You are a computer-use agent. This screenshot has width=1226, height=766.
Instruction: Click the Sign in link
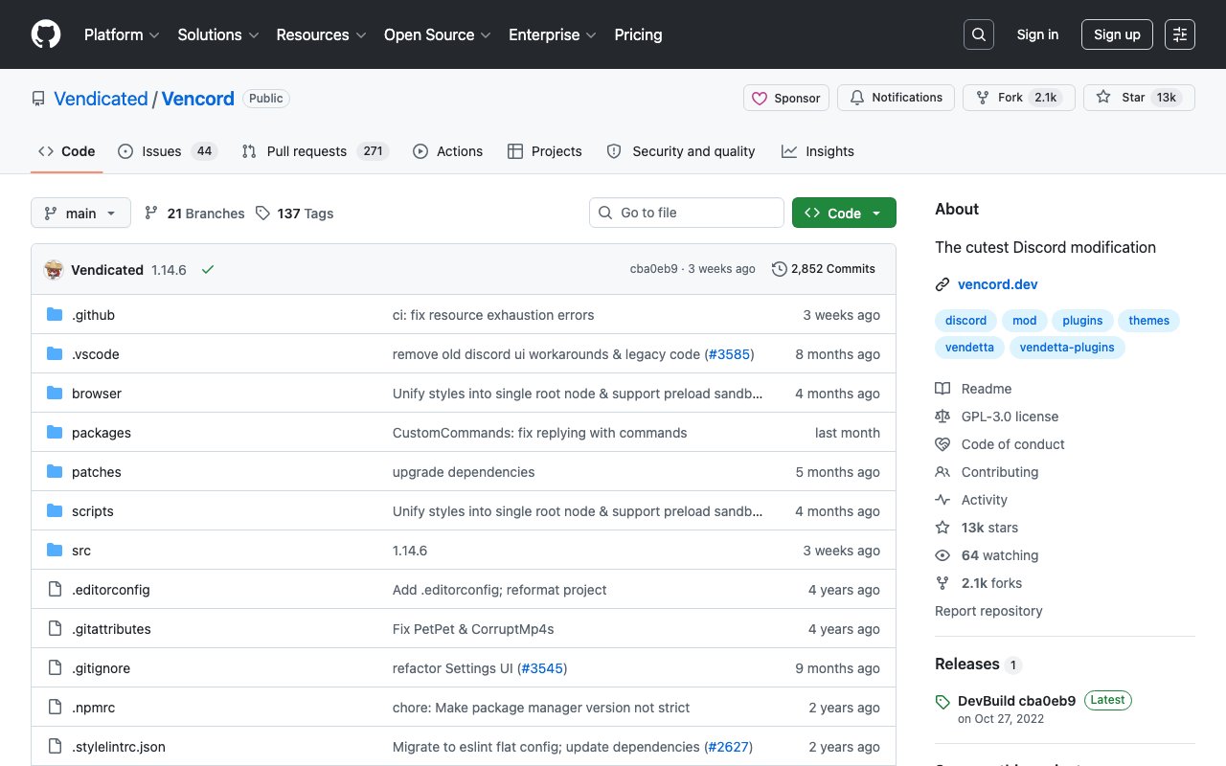pyautogui.click(x=1037, y=34)
